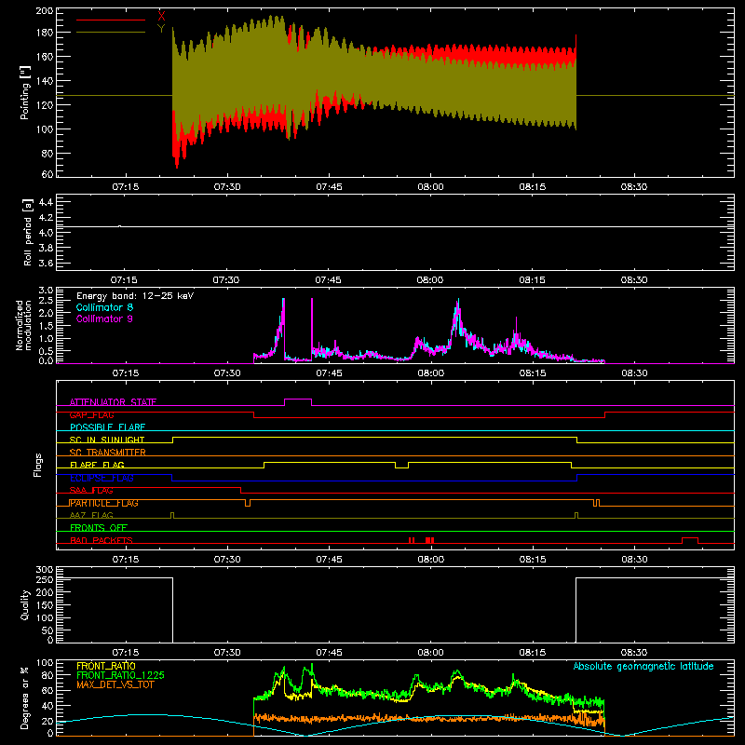
Task: Click the SAA_FLAG label
Action: [91, 490]
